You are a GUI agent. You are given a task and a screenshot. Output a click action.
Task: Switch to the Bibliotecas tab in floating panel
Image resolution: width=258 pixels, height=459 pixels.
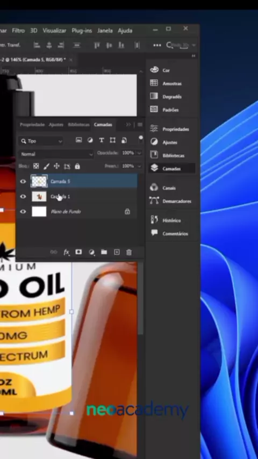(x=78, y=125)
